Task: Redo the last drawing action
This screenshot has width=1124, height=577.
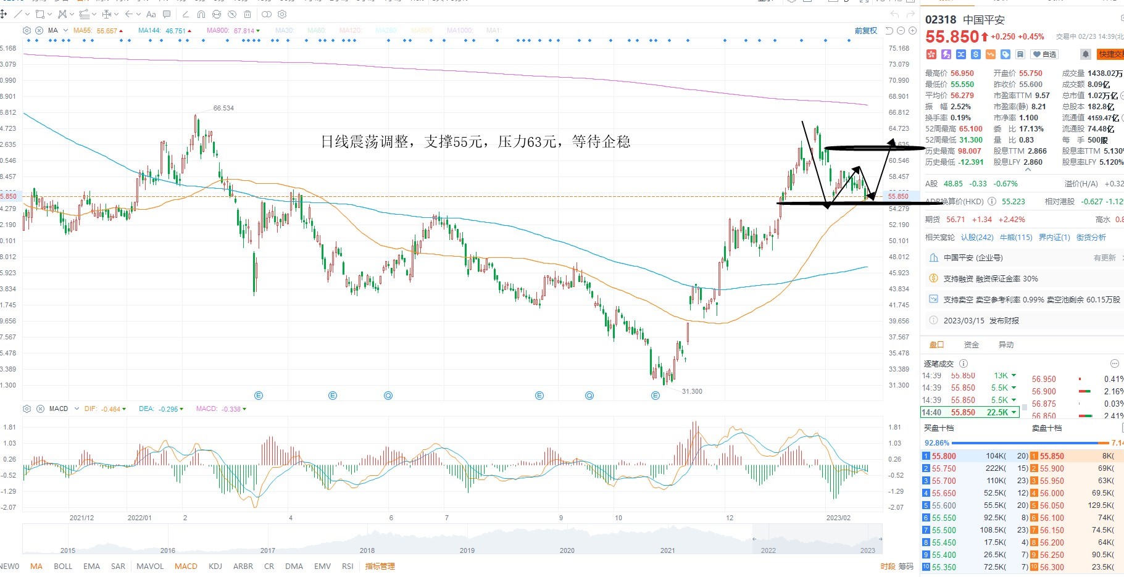Action: click(x=910, y=14)
